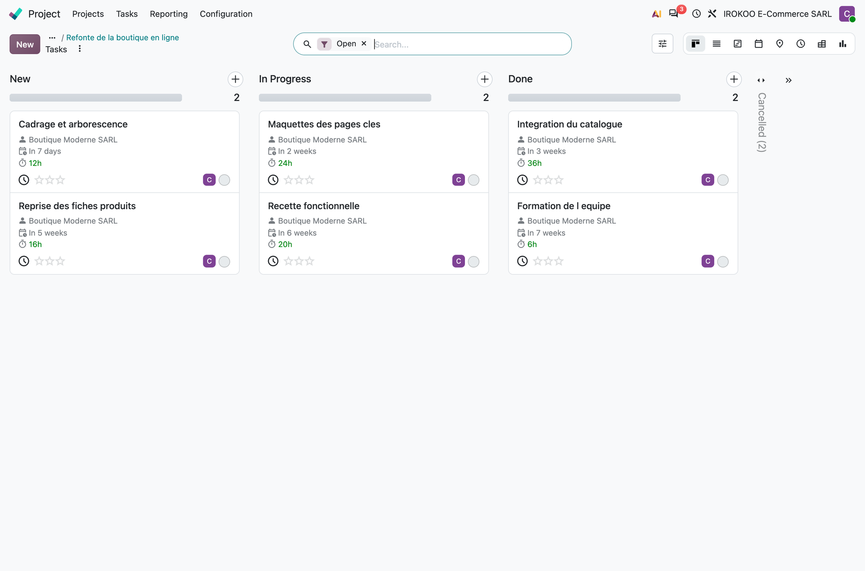Switch to Calendar view icon

759,44
